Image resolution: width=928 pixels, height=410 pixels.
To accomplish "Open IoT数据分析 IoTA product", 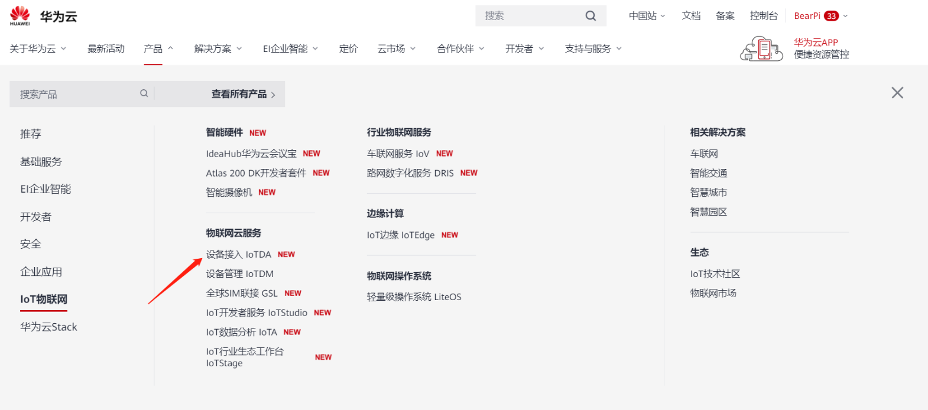I will coord(241,333).
